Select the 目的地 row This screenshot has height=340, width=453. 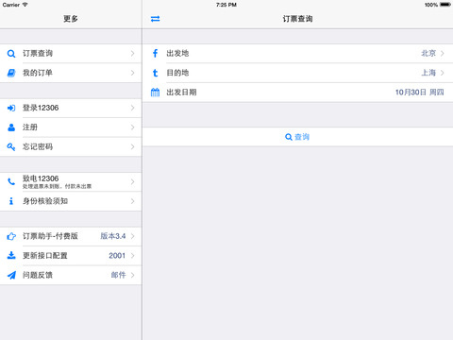[x=297, y=73]
